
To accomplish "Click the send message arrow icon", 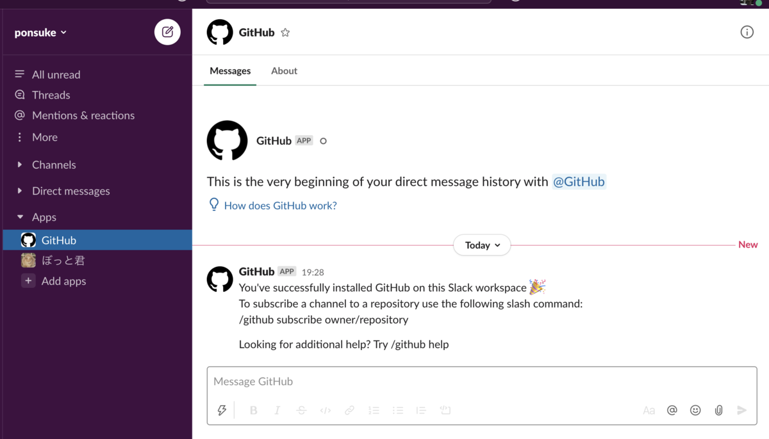I will coord(742,410).
